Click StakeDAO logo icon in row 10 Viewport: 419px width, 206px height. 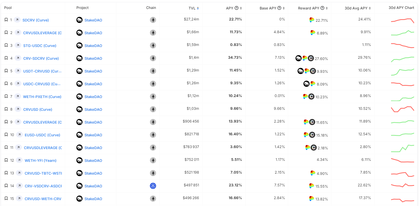coord(79,135)
